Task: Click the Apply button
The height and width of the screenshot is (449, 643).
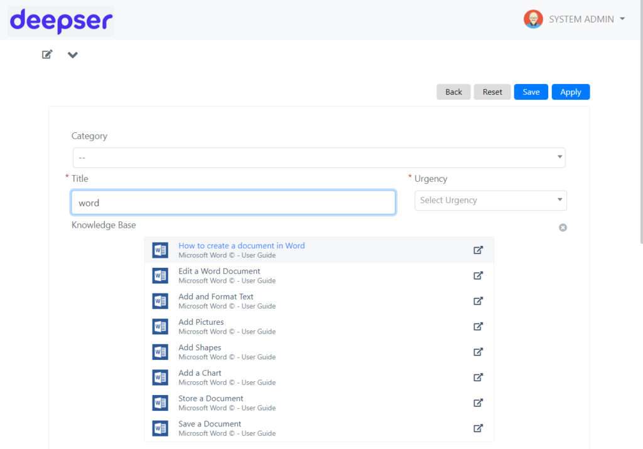Action: pyautogui.click(x=570, y=92)
